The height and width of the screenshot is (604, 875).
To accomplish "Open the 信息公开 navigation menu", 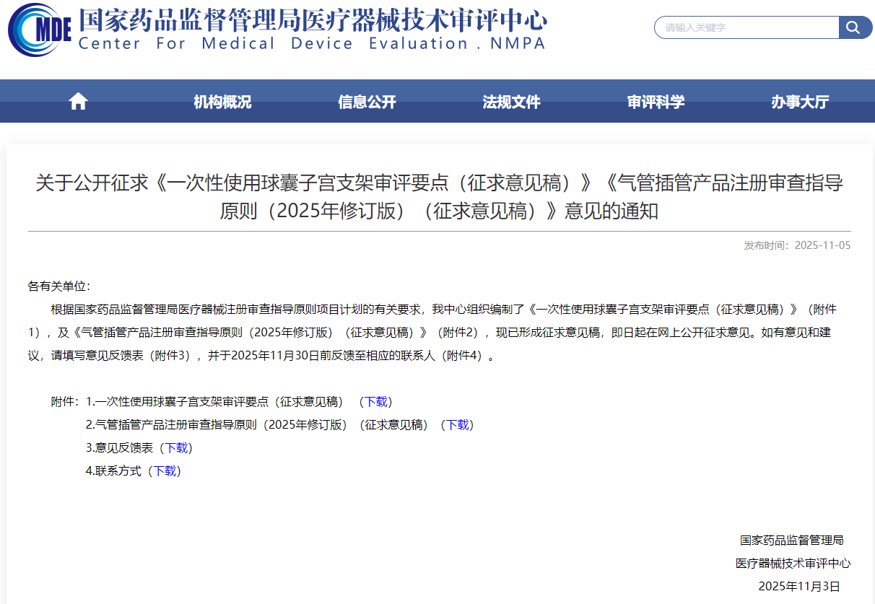I will click(366, 101).
